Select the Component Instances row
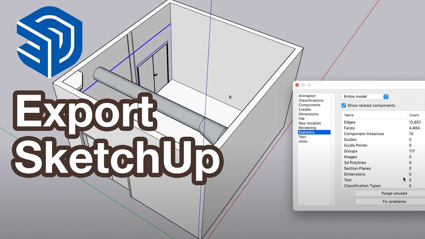Screen dimensions: 425x239 tap(383, 134)
